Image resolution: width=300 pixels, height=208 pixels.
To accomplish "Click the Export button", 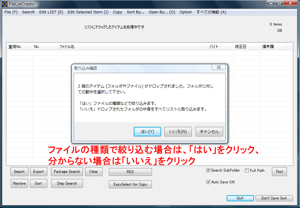I will (38, 171).
